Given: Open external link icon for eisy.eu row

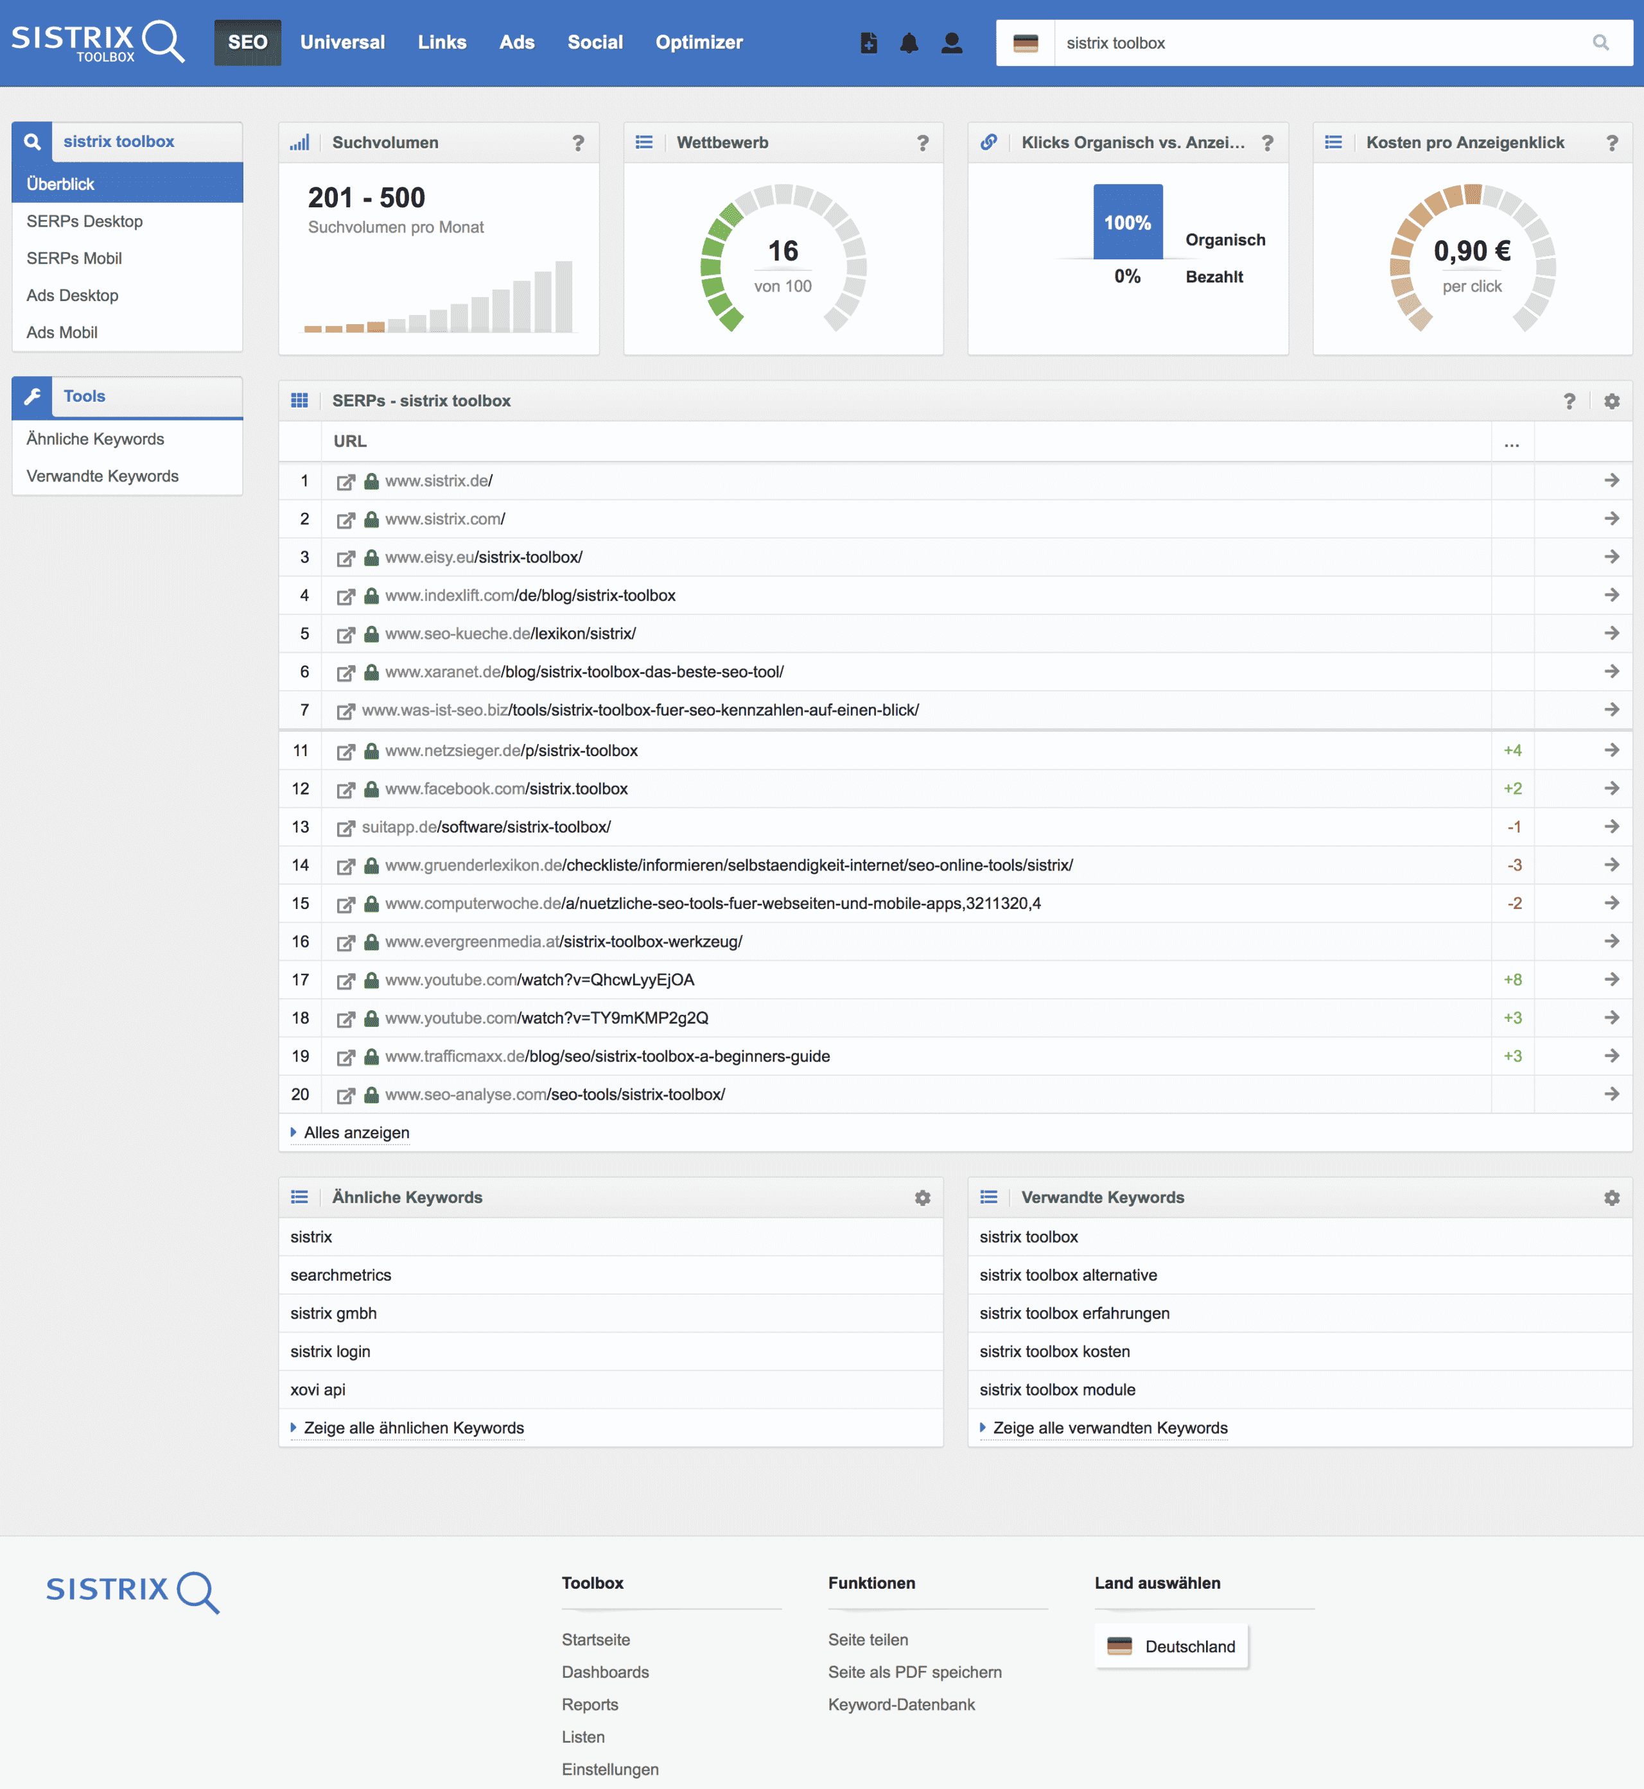Looking at the screenshot, I should (x=345, y=558).
